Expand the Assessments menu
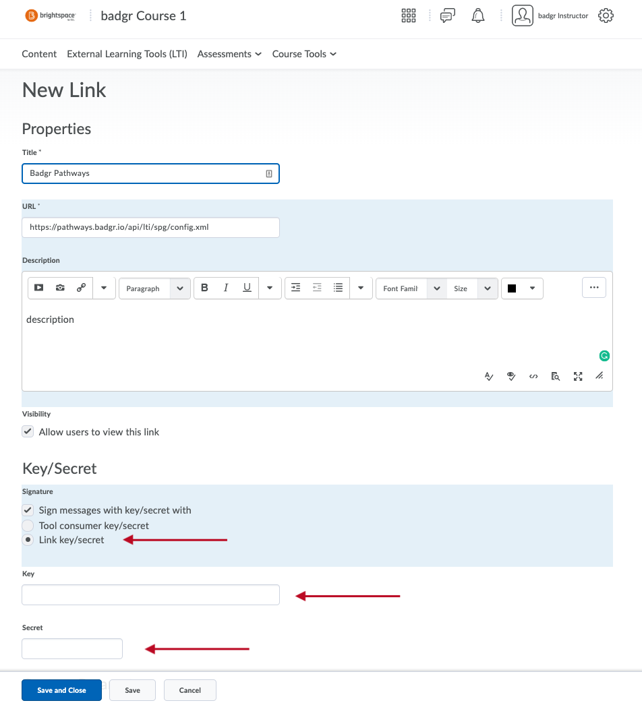Viewport: 642px width, 707px height. tap(229, 54)
